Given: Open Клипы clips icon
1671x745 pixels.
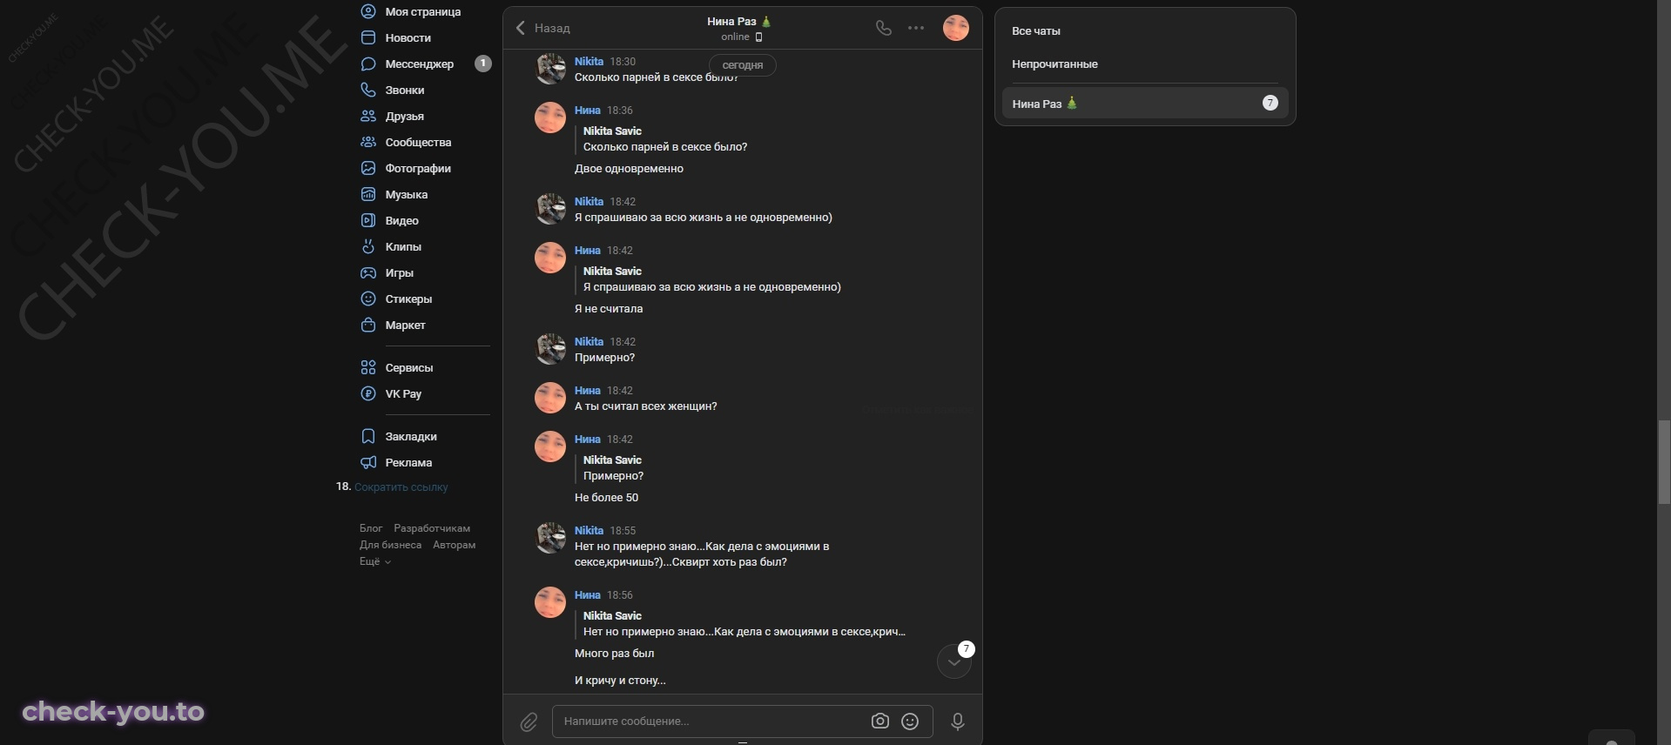Looking at the screenshot, I should tap(368, 246).
